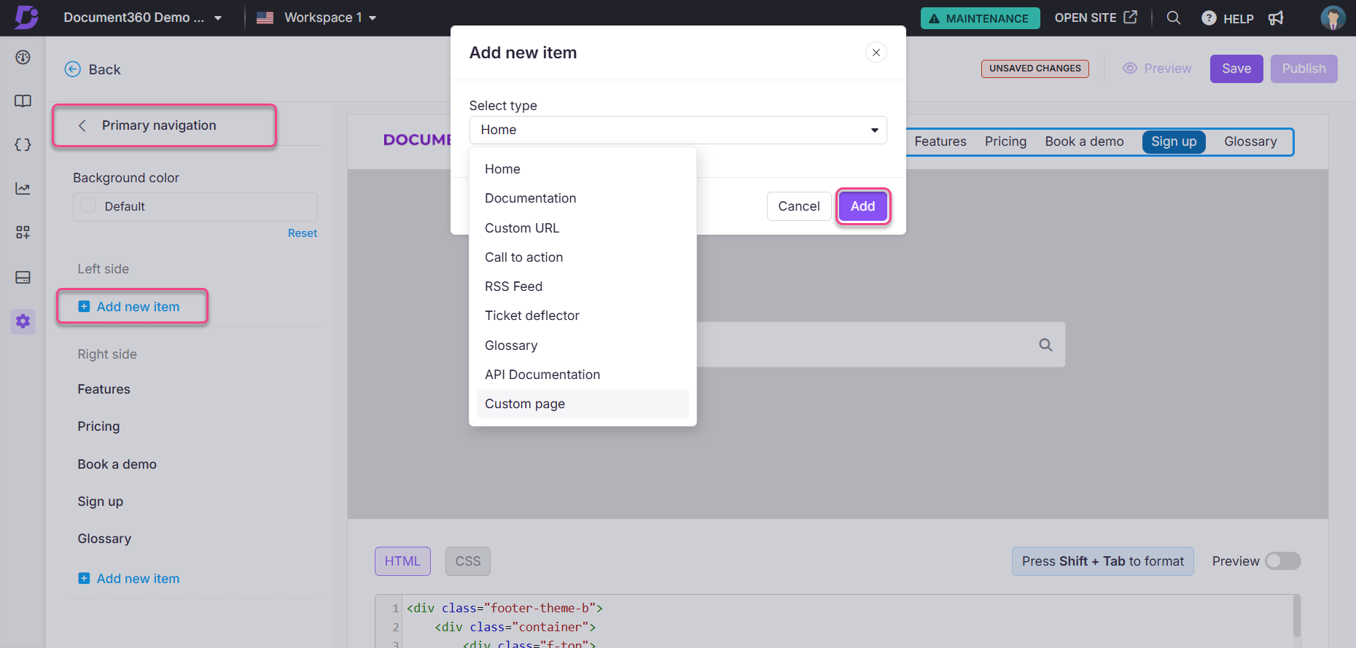Expand the Document360 Demo project dropdown
This screenshot has height=648, width=1356.
[218, 18]
